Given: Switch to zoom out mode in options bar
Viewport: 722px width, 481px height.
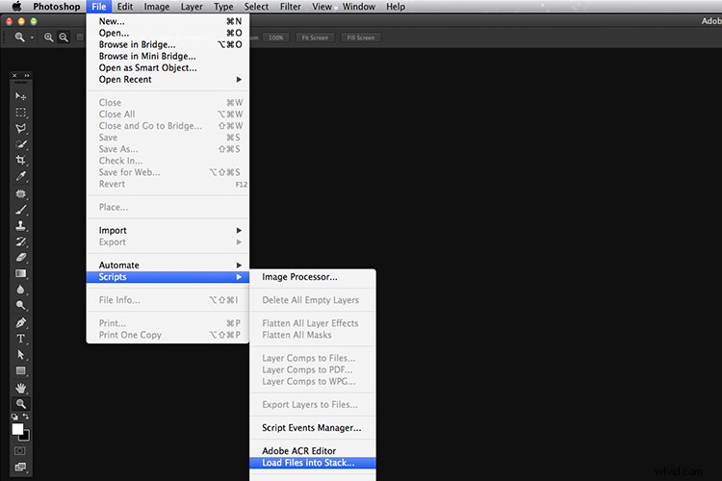Looking at the screenshot, I should click(64, 38).
